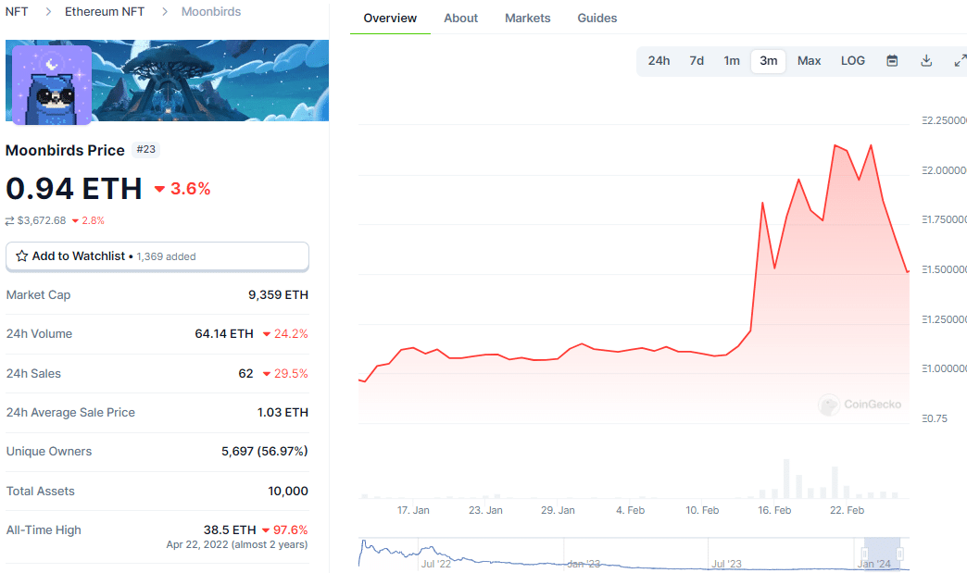The image size is (967, 573).
Task: Open the About tab
Action: pyautogui.click(x=460, y=18)
